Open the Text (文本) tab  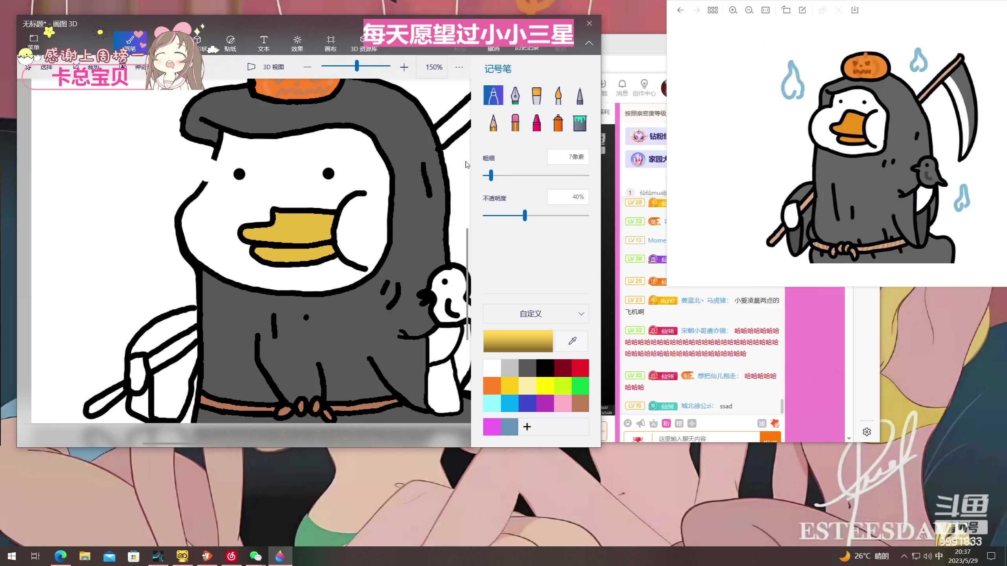coord(264,43)
